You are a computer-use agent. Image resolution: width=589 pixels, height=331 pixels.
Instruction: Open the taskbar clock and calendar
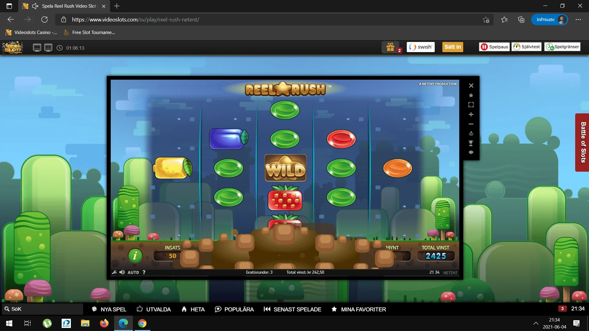[554, 323]
